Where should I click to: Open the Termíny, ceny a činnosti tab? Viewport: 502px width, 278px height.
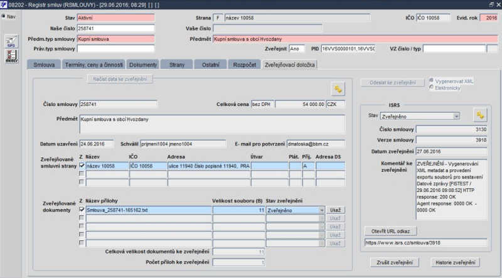(x=93, y=65)
